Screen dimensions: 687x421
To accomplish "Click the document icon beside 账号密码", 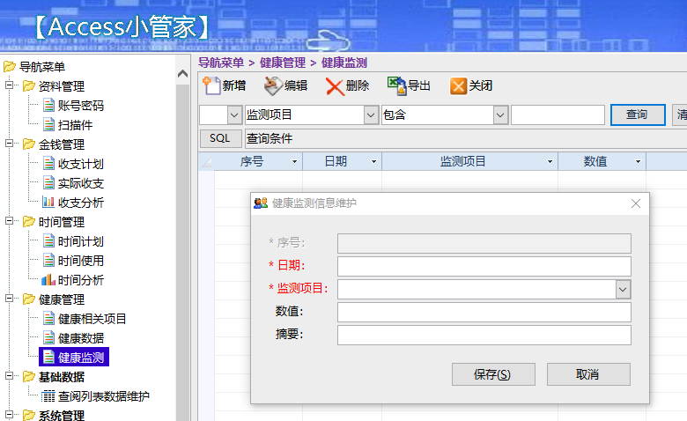I will [x=49, y=106].
